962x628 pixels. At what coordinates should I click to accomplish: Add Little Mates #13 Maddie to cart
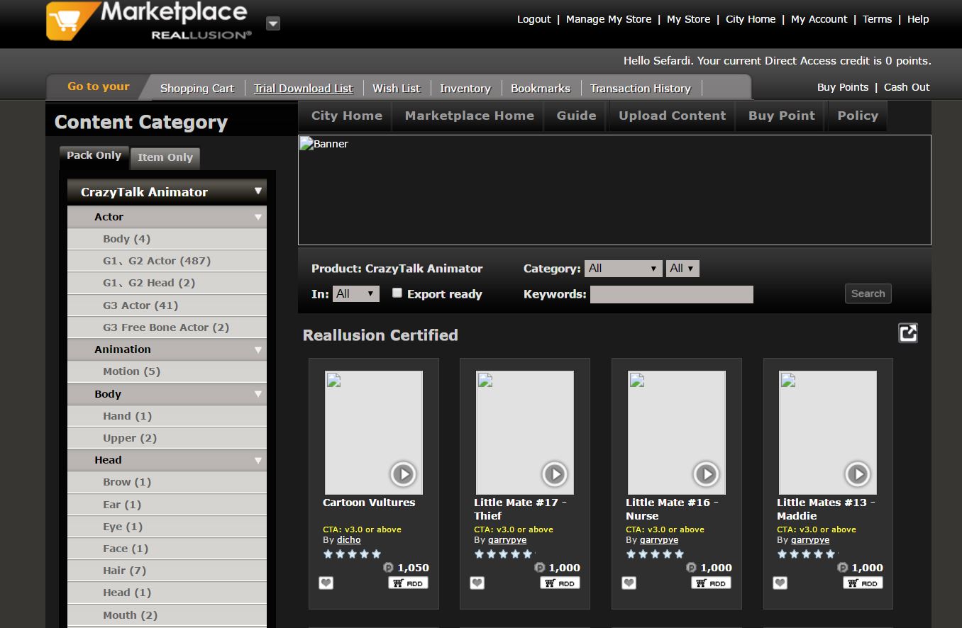863,583
